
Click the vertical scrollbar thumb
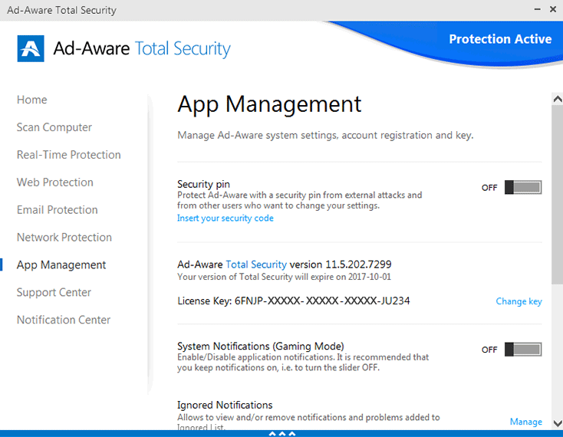557,192
